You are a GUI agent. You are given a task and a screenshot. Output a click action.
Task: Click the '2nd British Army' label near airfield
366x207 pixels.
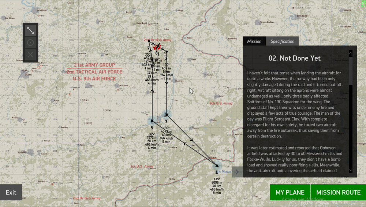point(157,40)
